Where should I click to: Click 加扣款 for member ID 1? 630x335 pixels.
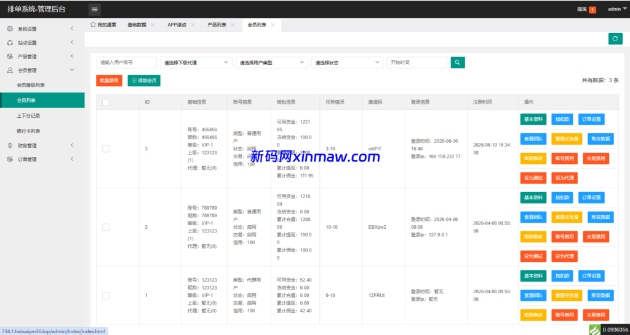562,276
